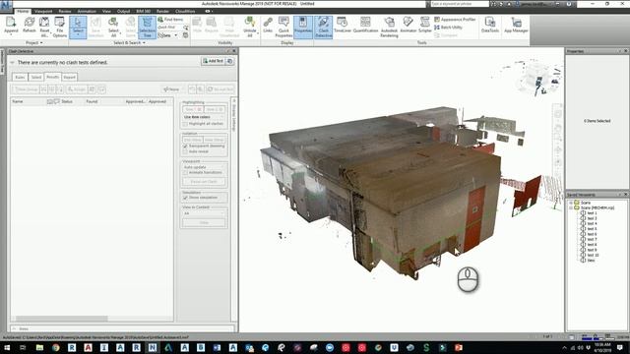Expand the Project panel dropdown
Image resolution: width=630 pixels, height=354 pixels.
click(x=34, y=42)
